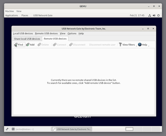This screenshot has height=136, width=166.
Task: Open the Places menu in top panel
Action: [25, 15]
